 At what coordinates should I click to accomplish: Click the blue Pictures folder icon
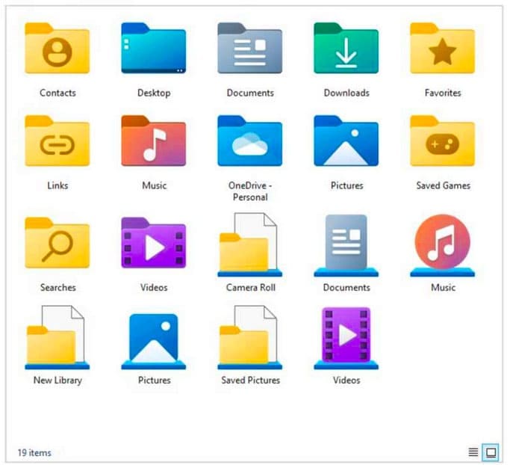coord(346,142)
